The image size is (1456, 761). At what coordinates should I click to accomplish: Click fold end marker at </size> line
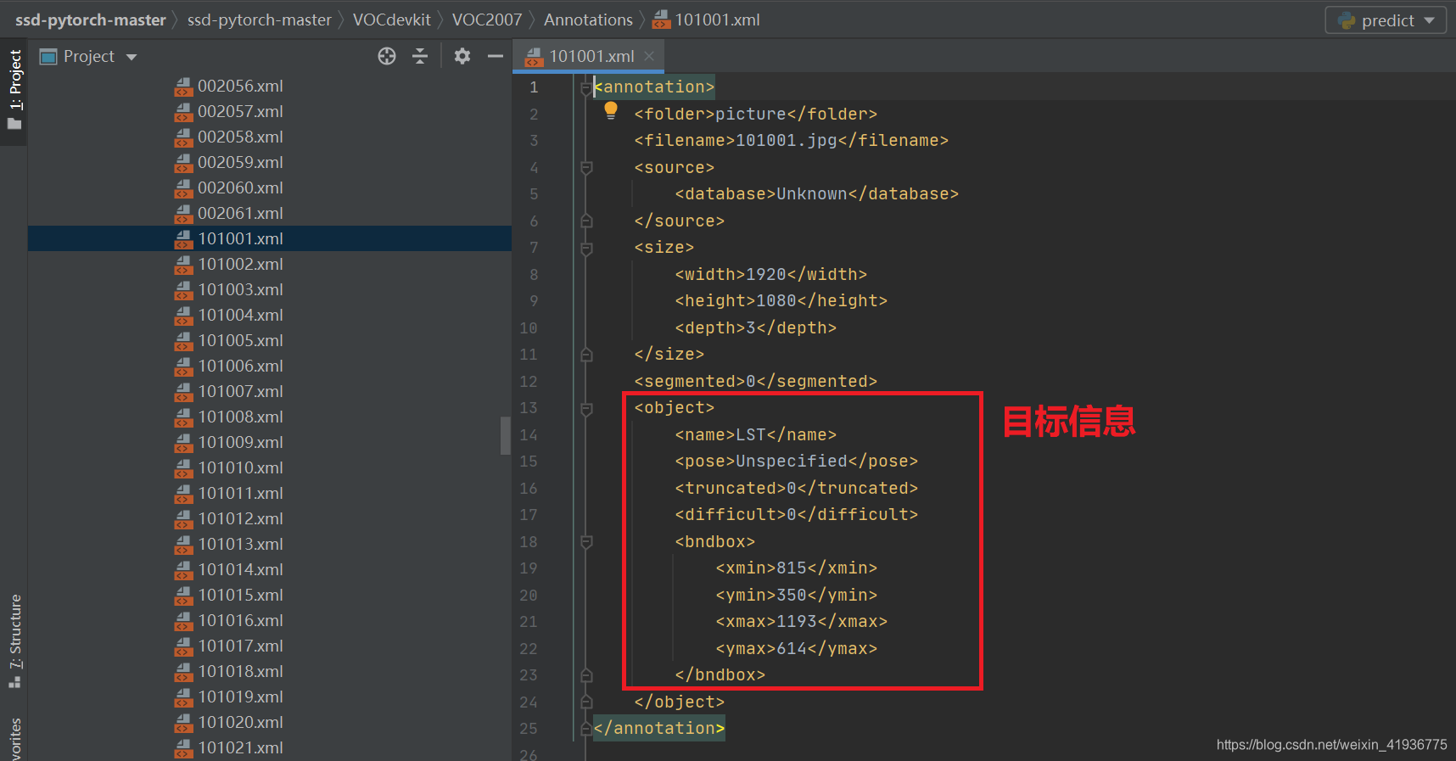click(586, 355)
